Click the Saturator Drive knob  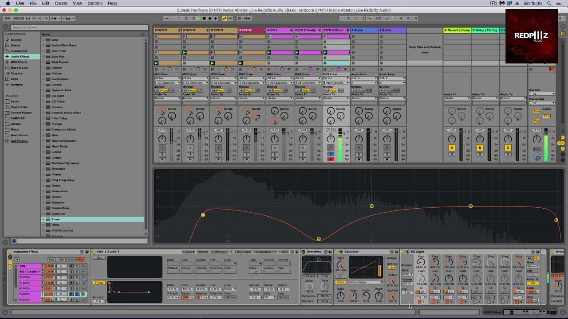pos(341,264)
